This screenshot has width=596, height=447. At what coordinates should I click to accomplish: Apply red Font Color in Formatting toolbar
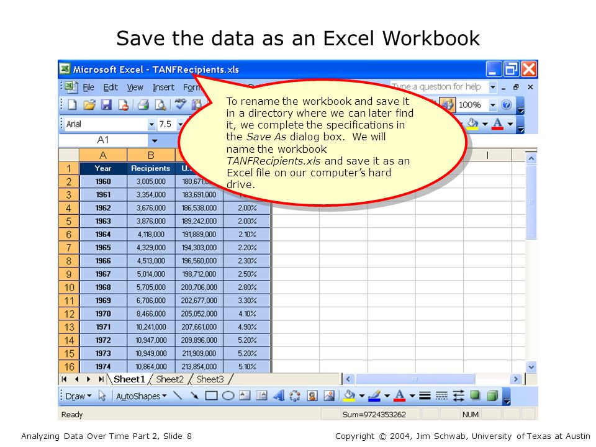coord(497,124)
